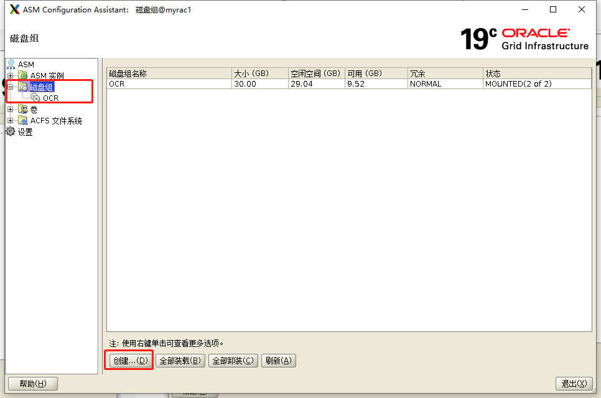Select ACFS 文件系统 tree item
601x398 pixels.
(x=56, y=121)
